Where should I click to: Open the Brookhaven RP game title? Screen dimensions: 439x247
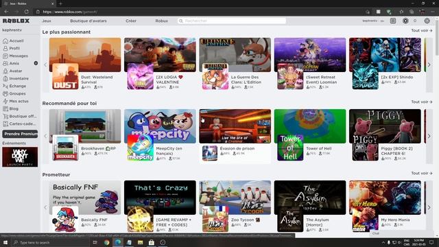point(98,148)
